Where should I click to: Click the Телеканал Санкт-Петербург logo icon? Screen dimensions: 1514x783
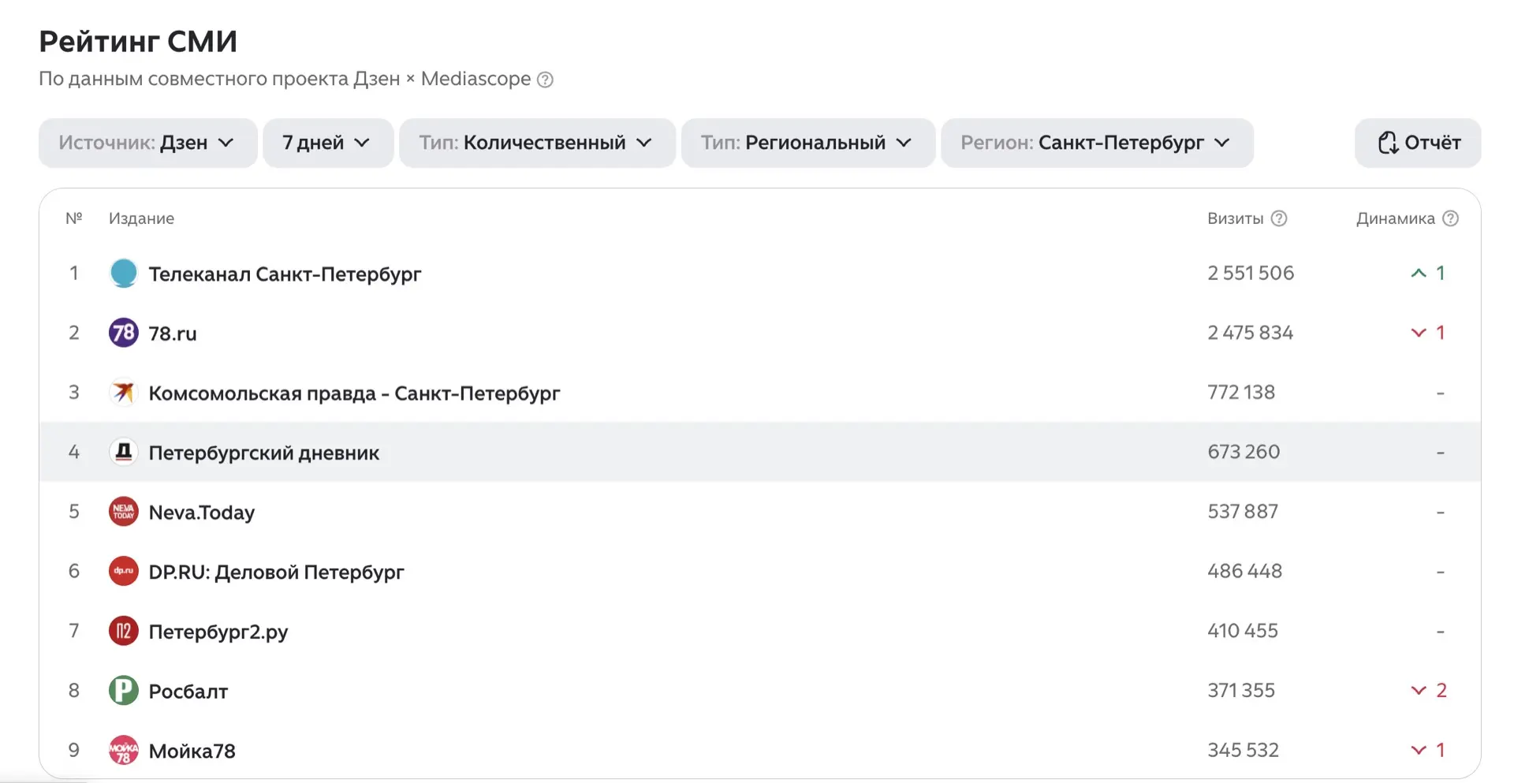click(x=123, y=274)
